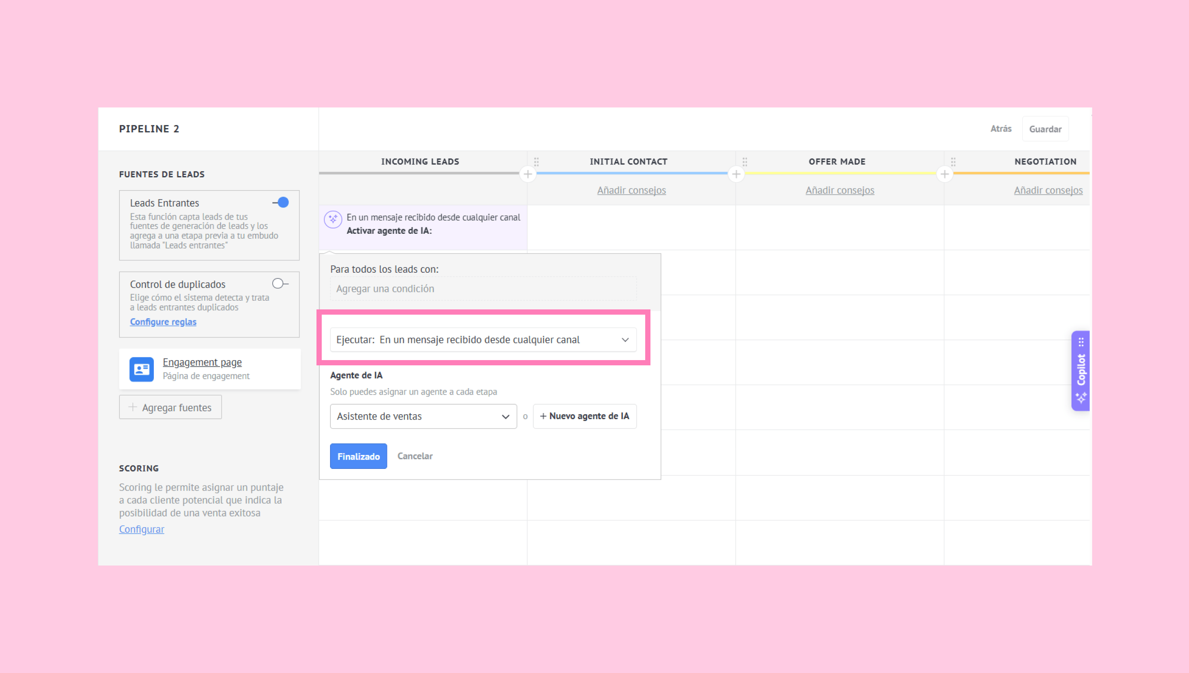Screen dimensions: 1189x673
Task: Click Añadir consejos under Offer Made
Action: 839,190
